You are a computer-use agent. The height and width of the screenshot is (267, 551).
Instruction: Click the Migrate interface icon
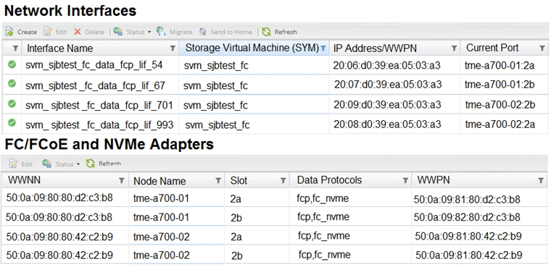pyautogui.click(x=161, y=31)
